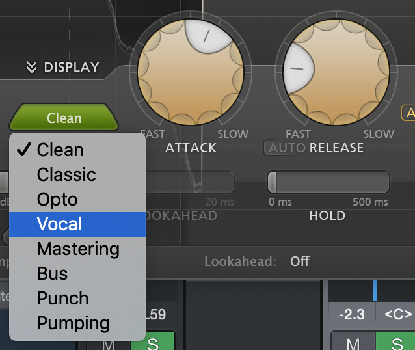Click the Hold slider handle
415x350 pixels.
pyautogui.click(x=272, y=182)
